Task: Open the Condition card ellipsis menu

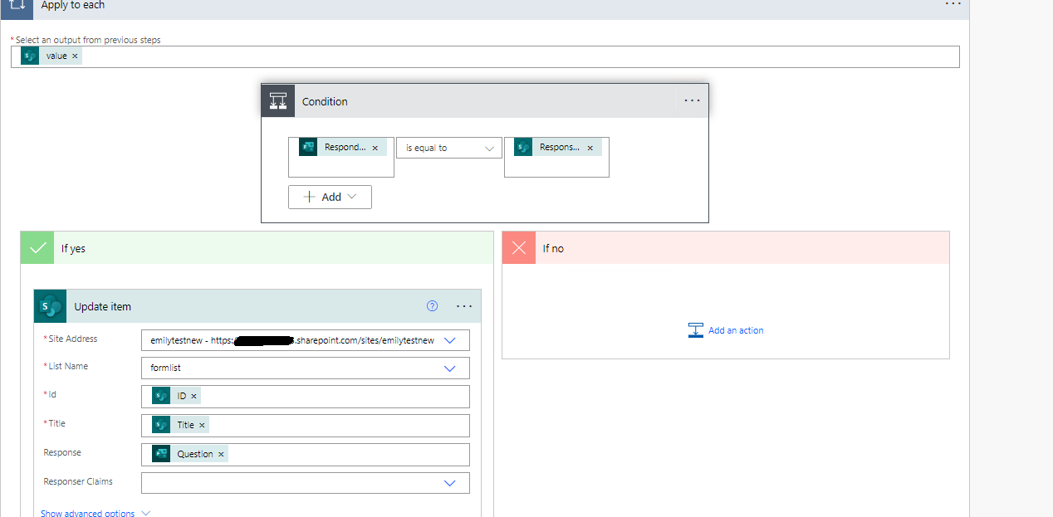Action: tap(692, 100)
